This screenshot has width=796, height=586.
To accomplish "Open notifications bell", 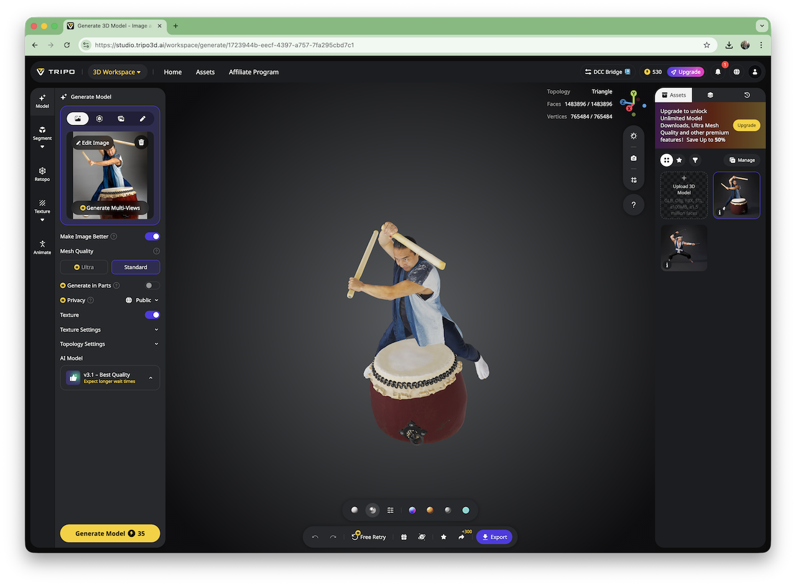I will point(718,72).
